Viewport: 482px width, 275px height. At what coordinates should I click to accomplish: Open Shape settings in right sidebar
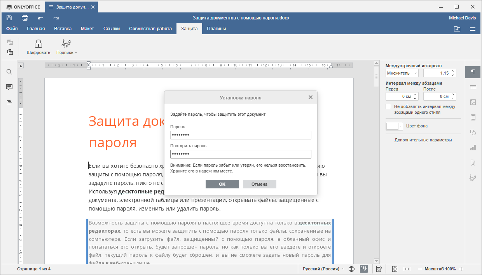point(473,132)
